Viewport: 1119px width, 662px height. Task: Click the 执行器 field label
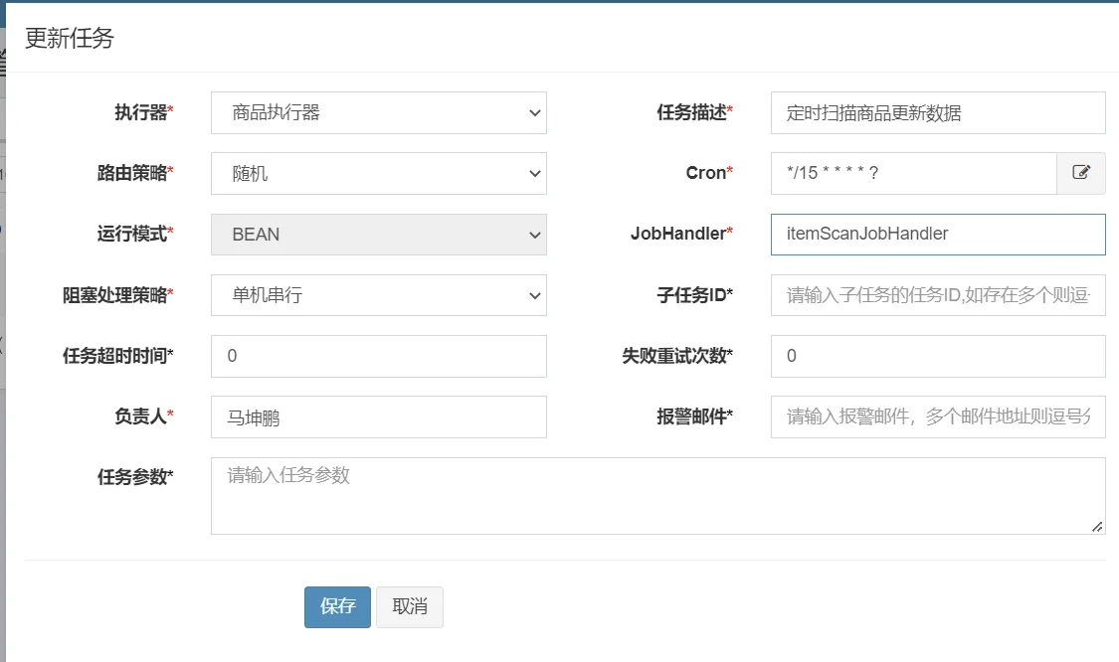(x=143, y=112)
